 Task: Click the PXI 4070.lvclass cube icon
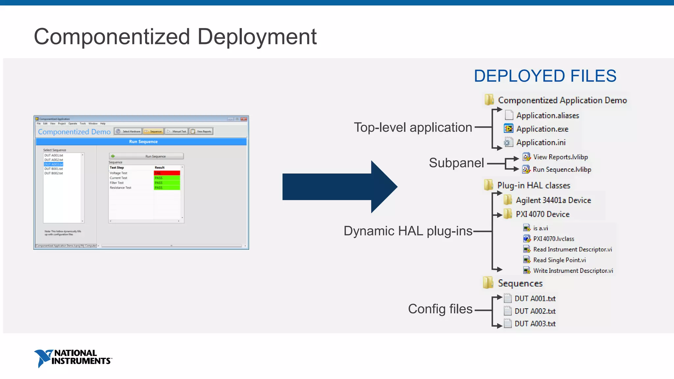[x=527, y=239]
